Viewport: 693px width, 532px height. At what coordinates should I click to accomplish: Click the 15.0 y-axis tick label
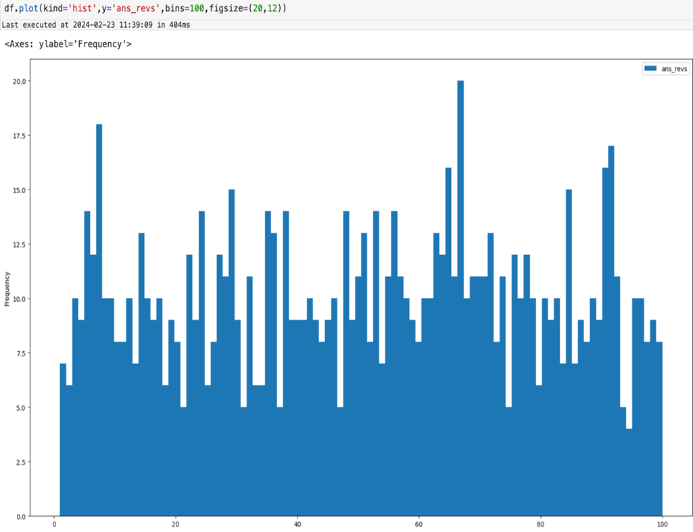[x=19, y=190]
